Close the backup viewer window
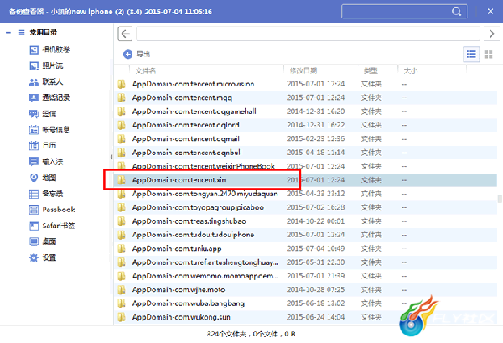 point(490,12)
